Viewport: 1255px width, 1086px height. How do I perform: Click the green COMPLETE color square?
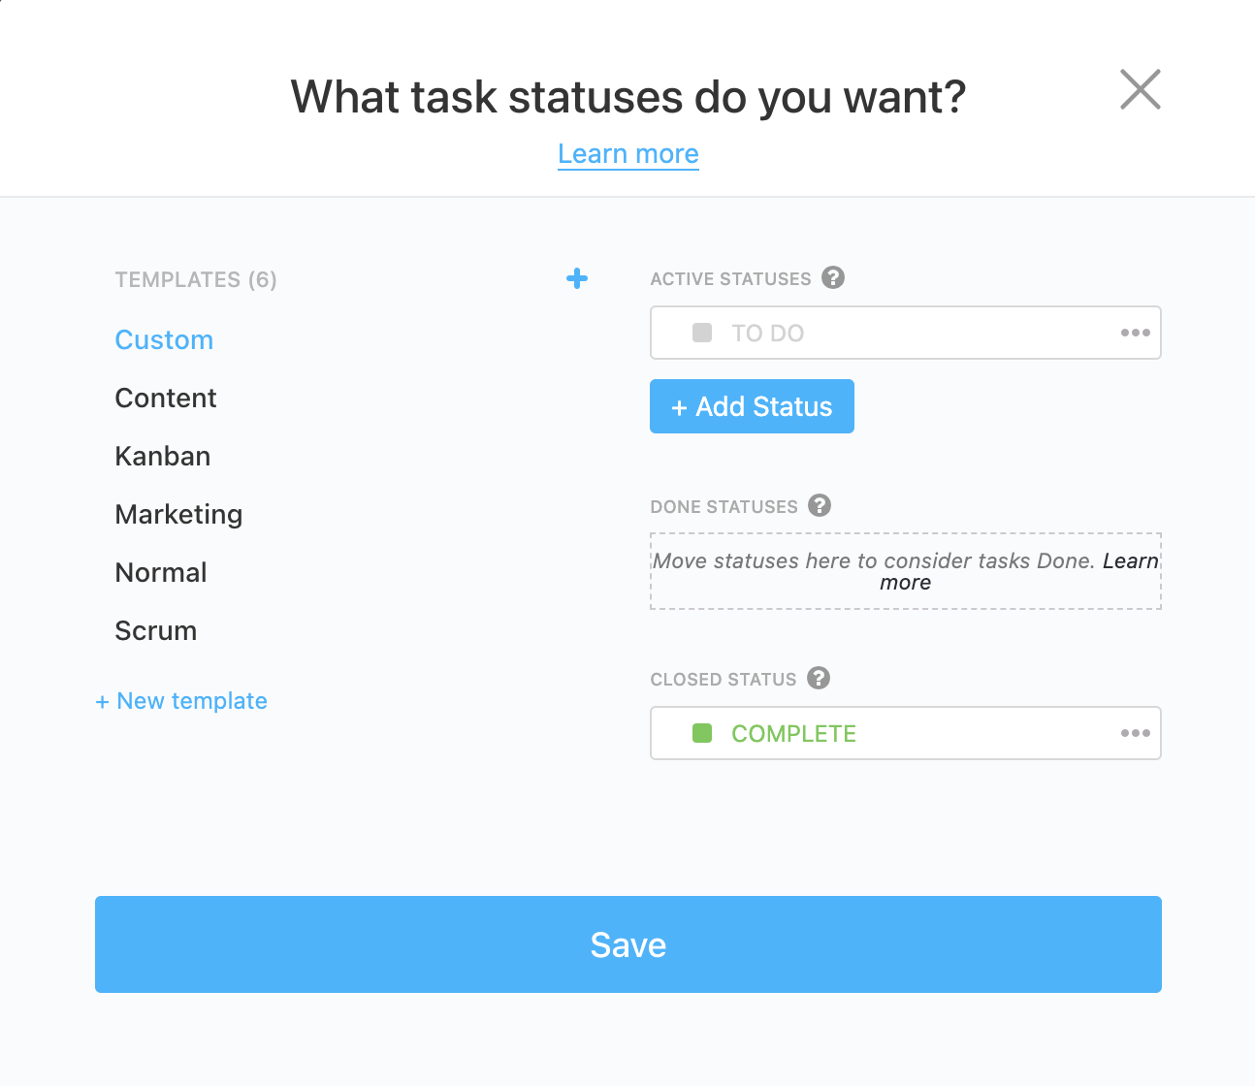(x=702, y=733)
